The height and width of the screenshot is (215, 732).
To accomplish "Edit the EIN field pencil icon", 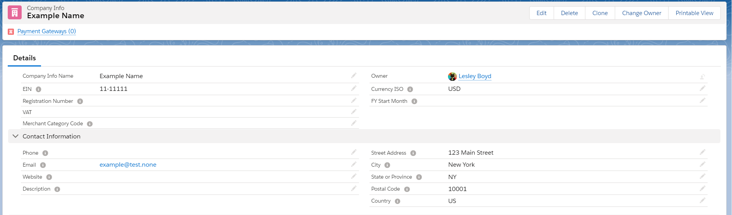I will click(354, 88).
